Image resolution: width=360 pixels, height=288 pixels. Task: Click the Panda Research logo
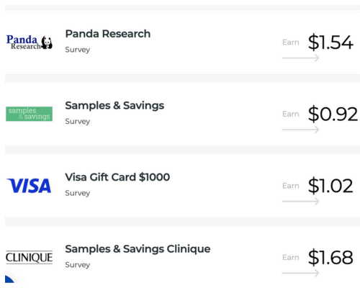pos(29,42)
